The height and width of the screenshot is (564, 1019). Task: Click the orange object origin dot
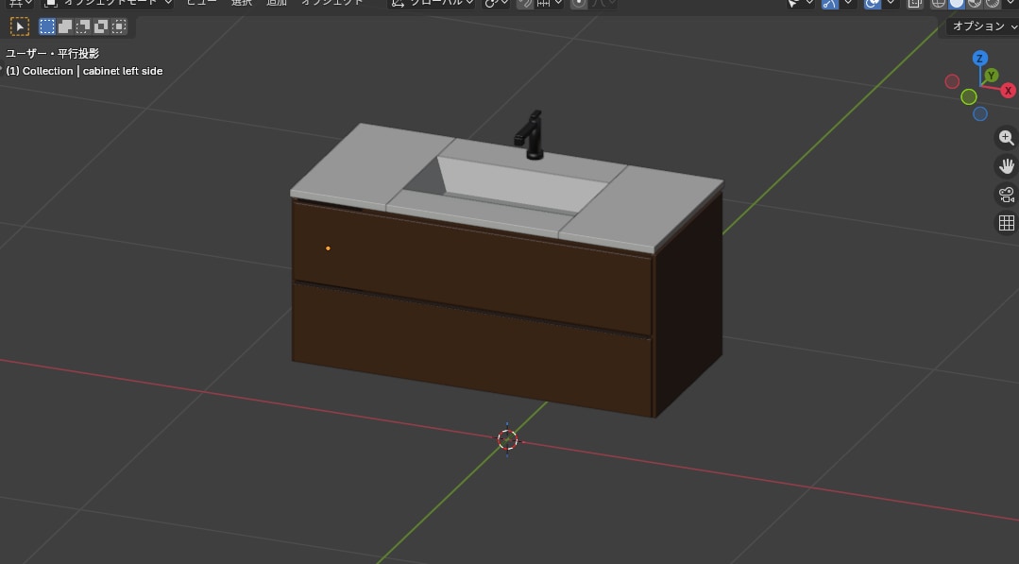[328, 248]
